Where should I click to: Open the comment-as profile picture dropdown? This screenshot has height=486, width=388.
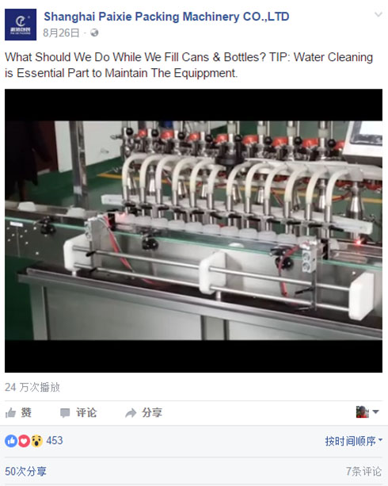pos(367,412)
